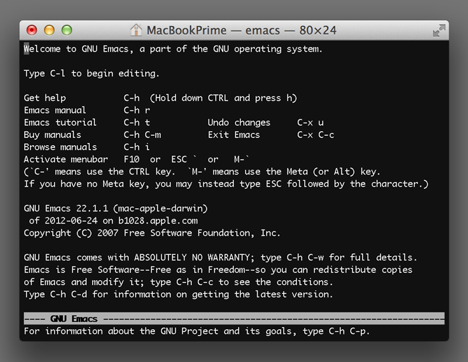468x362 pixels.
Task: Click the 'GNU Emacs' mode line bar
Action: pos(234,319)
